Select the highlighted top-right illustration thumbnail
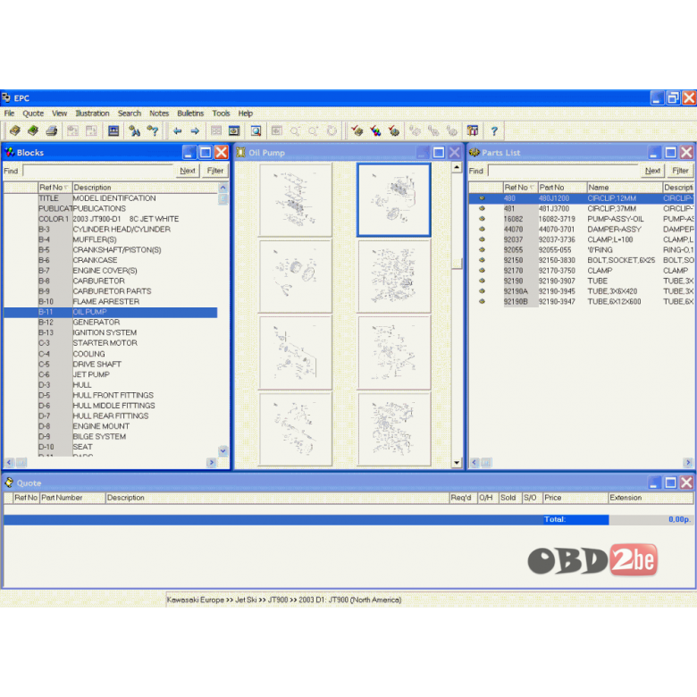The width and height of the screenshot is (697, 697). [394, 200]
